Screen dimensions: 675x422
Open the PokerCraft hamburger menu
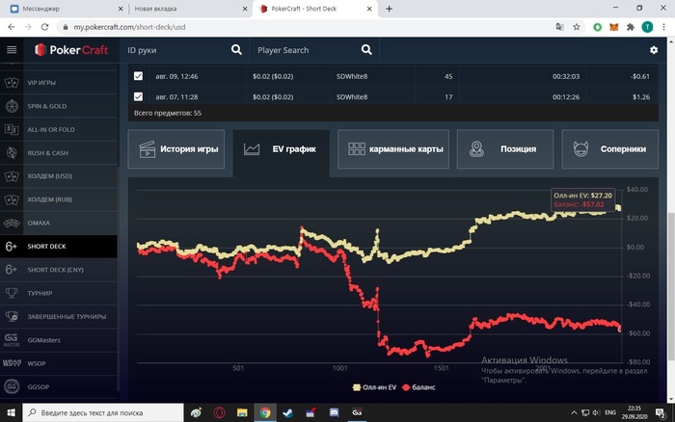(x=12, y=50)
